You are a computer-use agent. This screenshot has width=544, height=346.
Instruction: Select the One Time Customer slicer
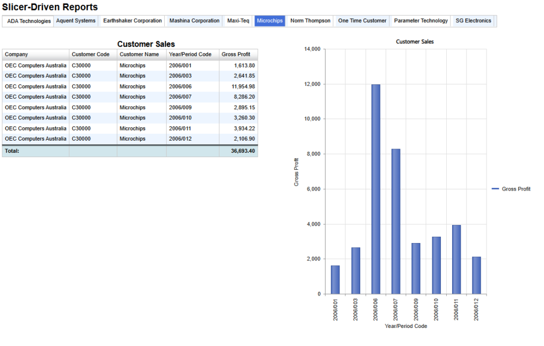pyautogui.click(x=362, y=21)
